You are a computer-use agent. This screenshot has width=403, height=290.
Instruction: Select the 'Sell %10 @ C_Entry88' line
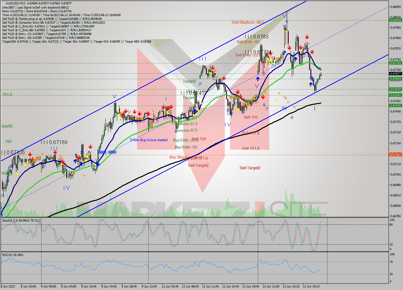click(x=47, y=30)
